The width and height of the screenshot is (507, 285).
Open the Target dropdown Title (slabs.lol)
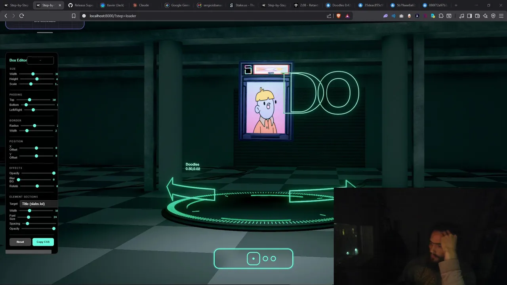(x=39, y=204)
